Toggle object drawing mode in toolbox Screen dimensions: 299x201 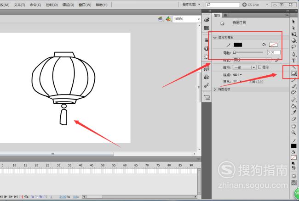tap(293, 176)
